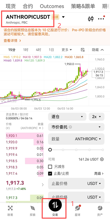Select the 1,919.9 ask price row

pos(25,148)
